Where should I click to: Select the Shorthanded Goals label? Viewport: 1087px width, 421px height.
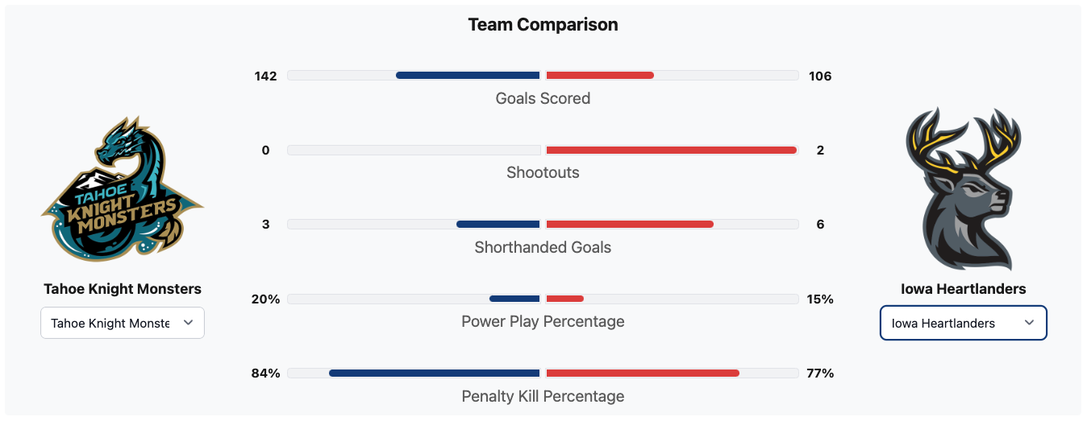tap(543, 247)
